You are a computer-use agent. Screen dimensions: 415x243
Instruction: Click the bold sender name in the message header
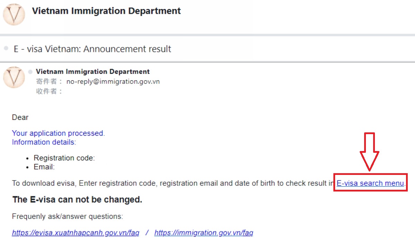(x=93, y=72)
